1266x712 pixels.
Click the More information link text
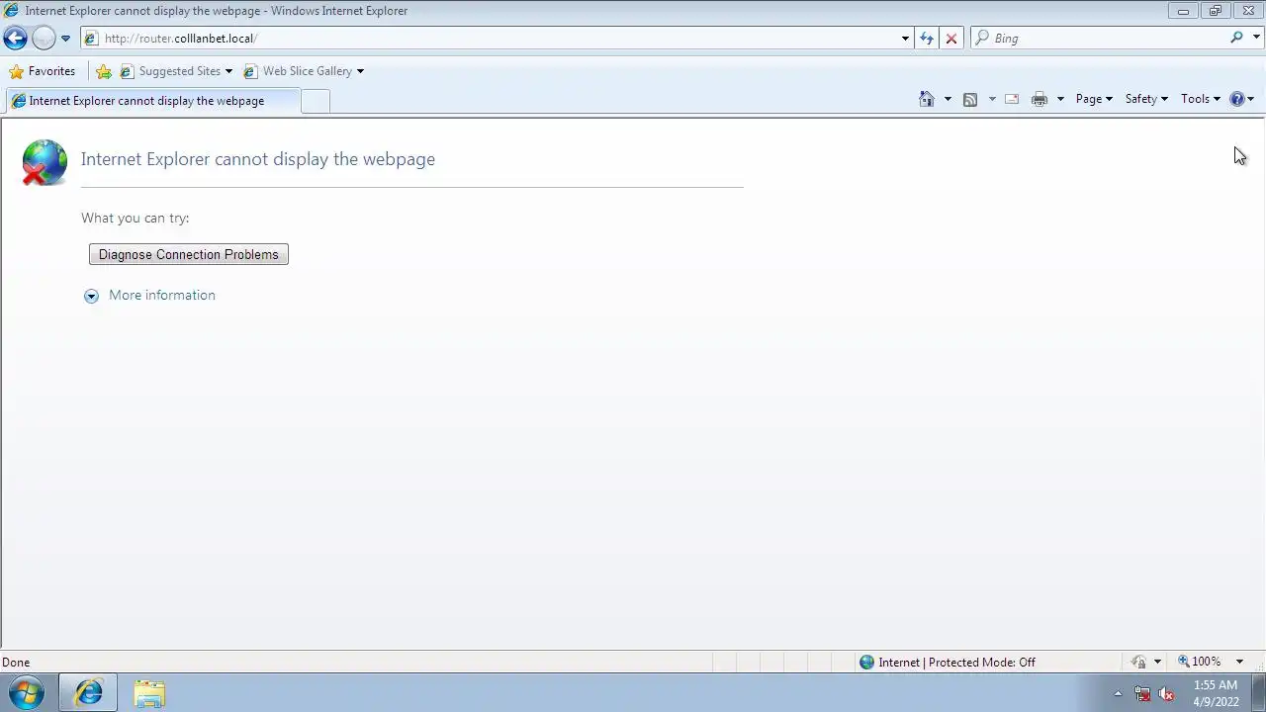click(x=162, y=296)
